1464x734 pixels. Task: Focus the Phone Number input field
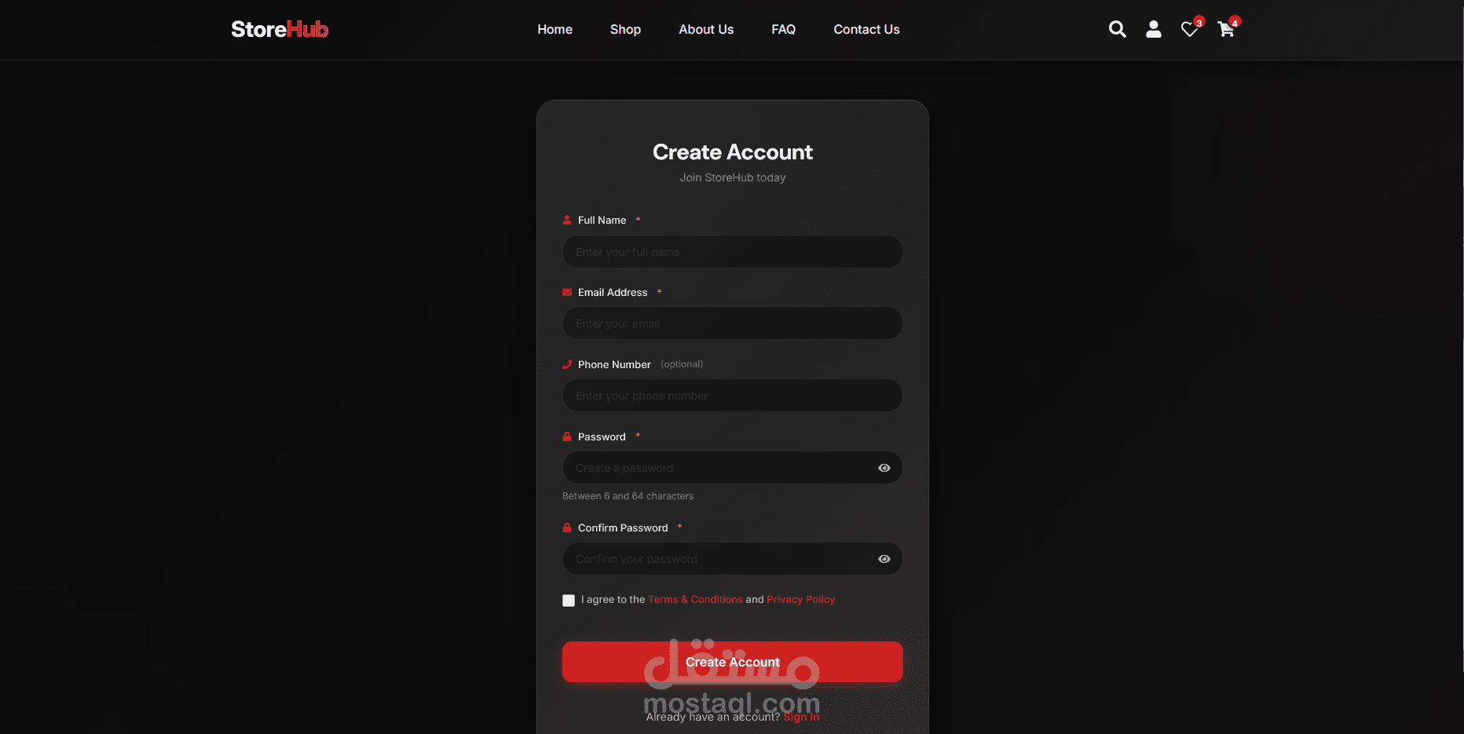pos(733,396)
